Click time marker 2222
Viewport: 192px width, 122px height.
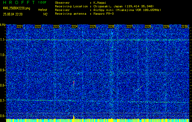38,27
